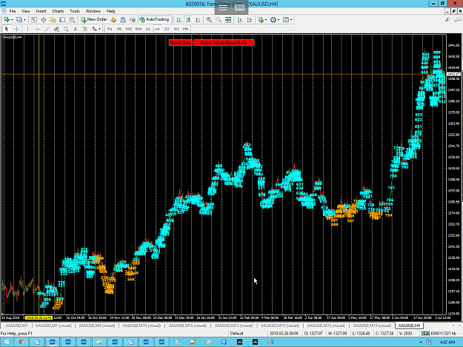Image resolution: width=463 pixels, height=347 pixels.
Task: Toggle Chart Shift from the right border
Action: (250, 20)
